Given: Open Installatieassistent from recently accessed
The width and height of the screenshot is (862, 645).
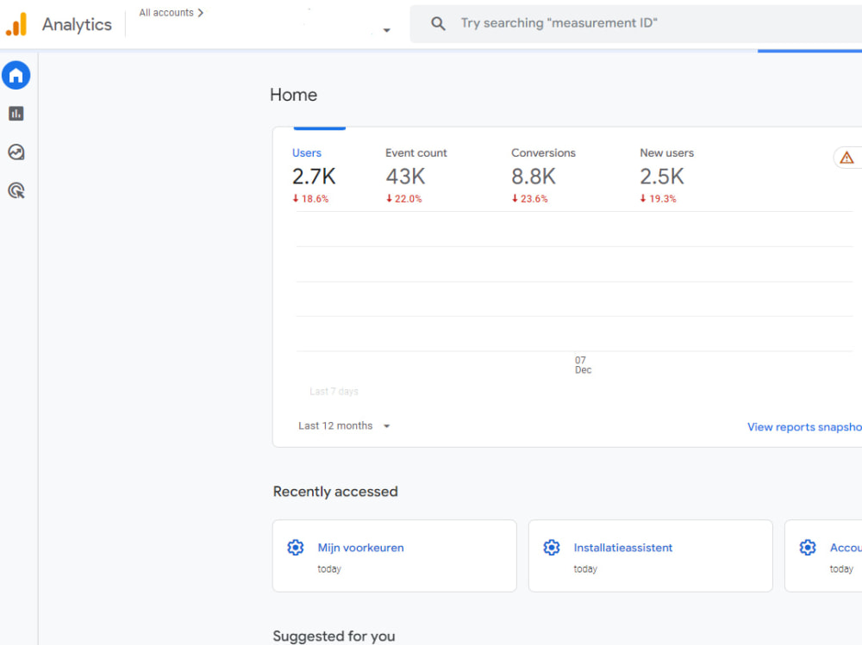Looking at the screenshot, I should click(x=623, y=547).
